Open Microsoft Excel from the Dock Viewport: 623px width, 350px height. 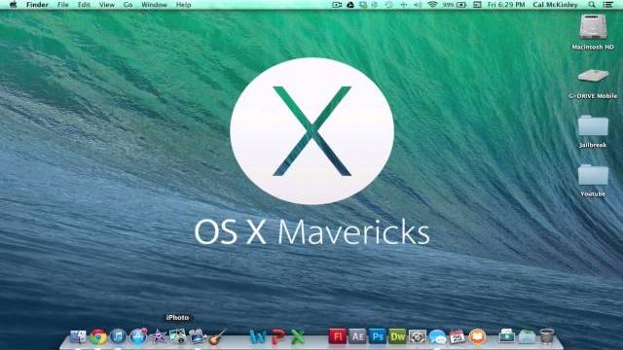point(298,336)
